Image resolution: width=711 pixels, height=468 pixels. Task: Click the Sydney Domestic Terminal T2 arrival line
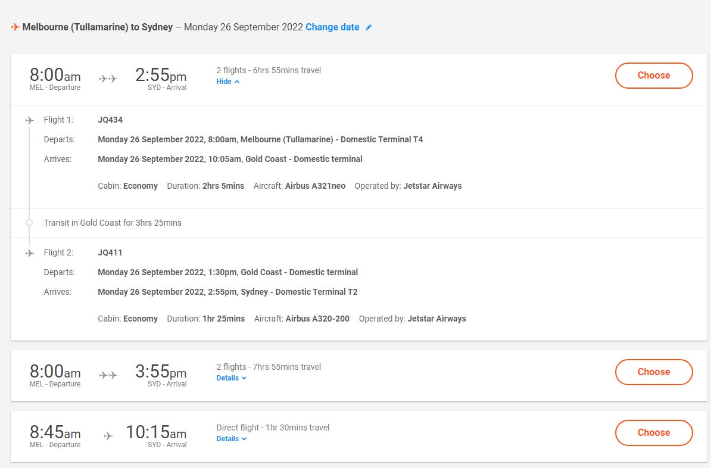227,292
